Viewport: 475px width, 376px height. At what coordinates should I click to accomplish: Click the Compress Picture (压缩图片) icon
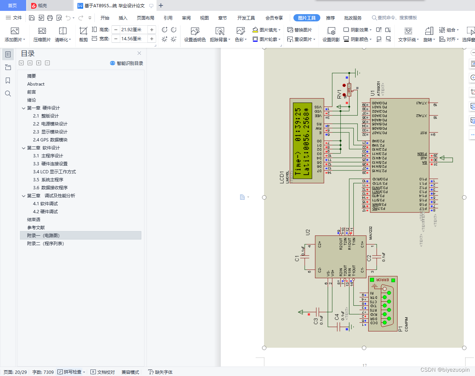[42, 31]
